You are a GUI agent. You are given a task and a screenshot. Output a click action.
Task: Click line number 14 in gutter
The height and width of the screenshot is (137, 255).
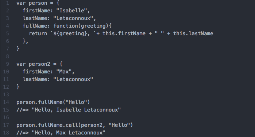click(x=6, y=102)
